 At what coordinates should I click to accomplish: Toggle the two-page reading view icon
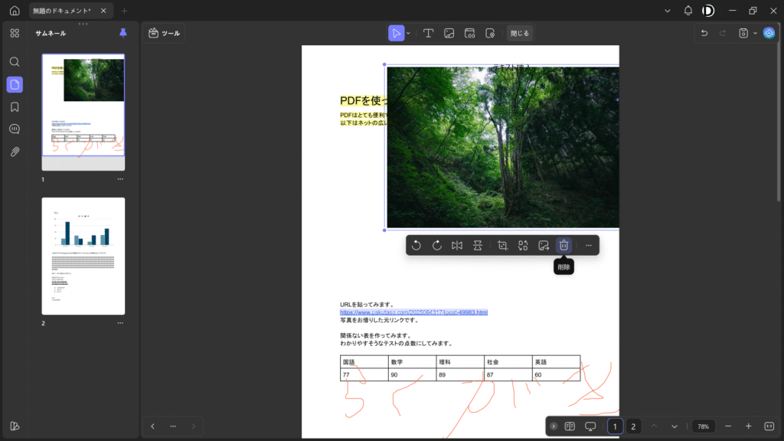point(570,426)
